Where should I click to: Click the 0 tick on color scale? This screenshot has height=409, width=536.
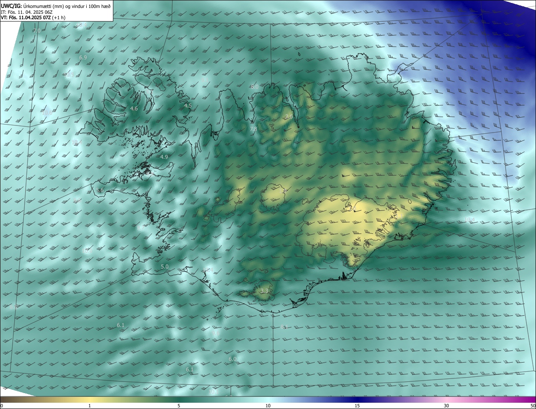[1, 406]
